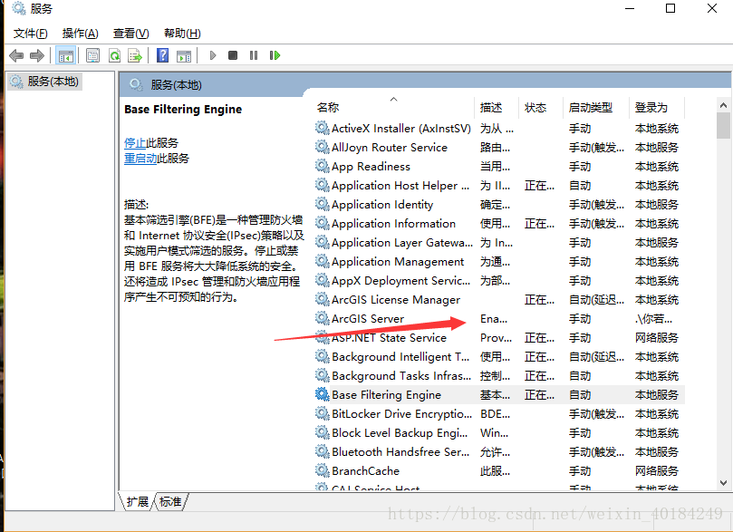
Task: Select the AllJoyn Router Service row
Action: pyautogui.click(x=499, y=147)
